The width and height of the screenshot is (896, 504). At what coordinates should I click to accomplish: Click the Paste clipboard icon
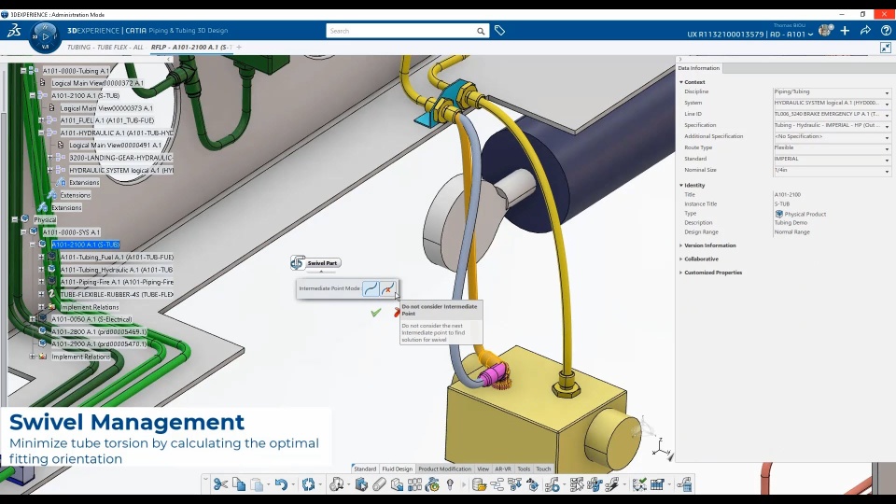[x=258, y=484]
